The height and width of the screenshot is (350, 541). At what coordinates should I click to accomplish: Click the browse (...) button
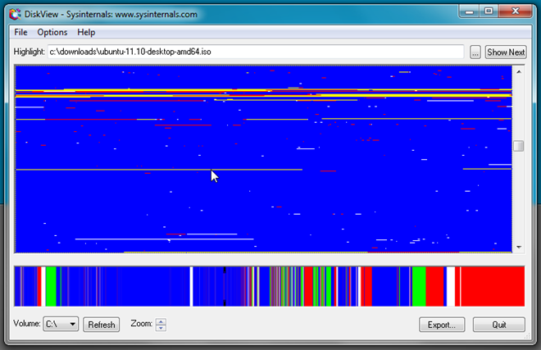(x=475, y=52)
